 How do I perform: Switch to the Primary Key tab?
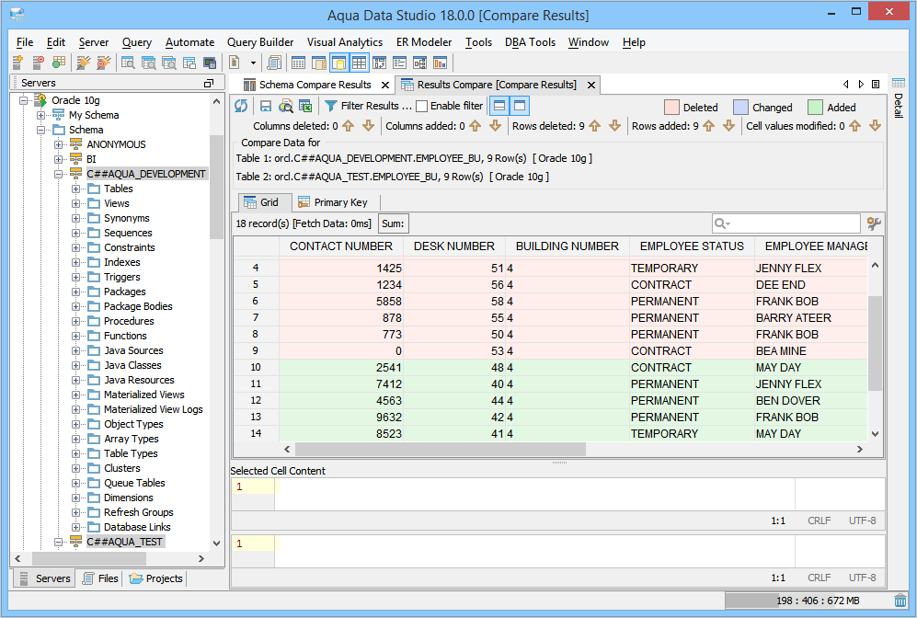pyautogui.click(x=333, y=202)
